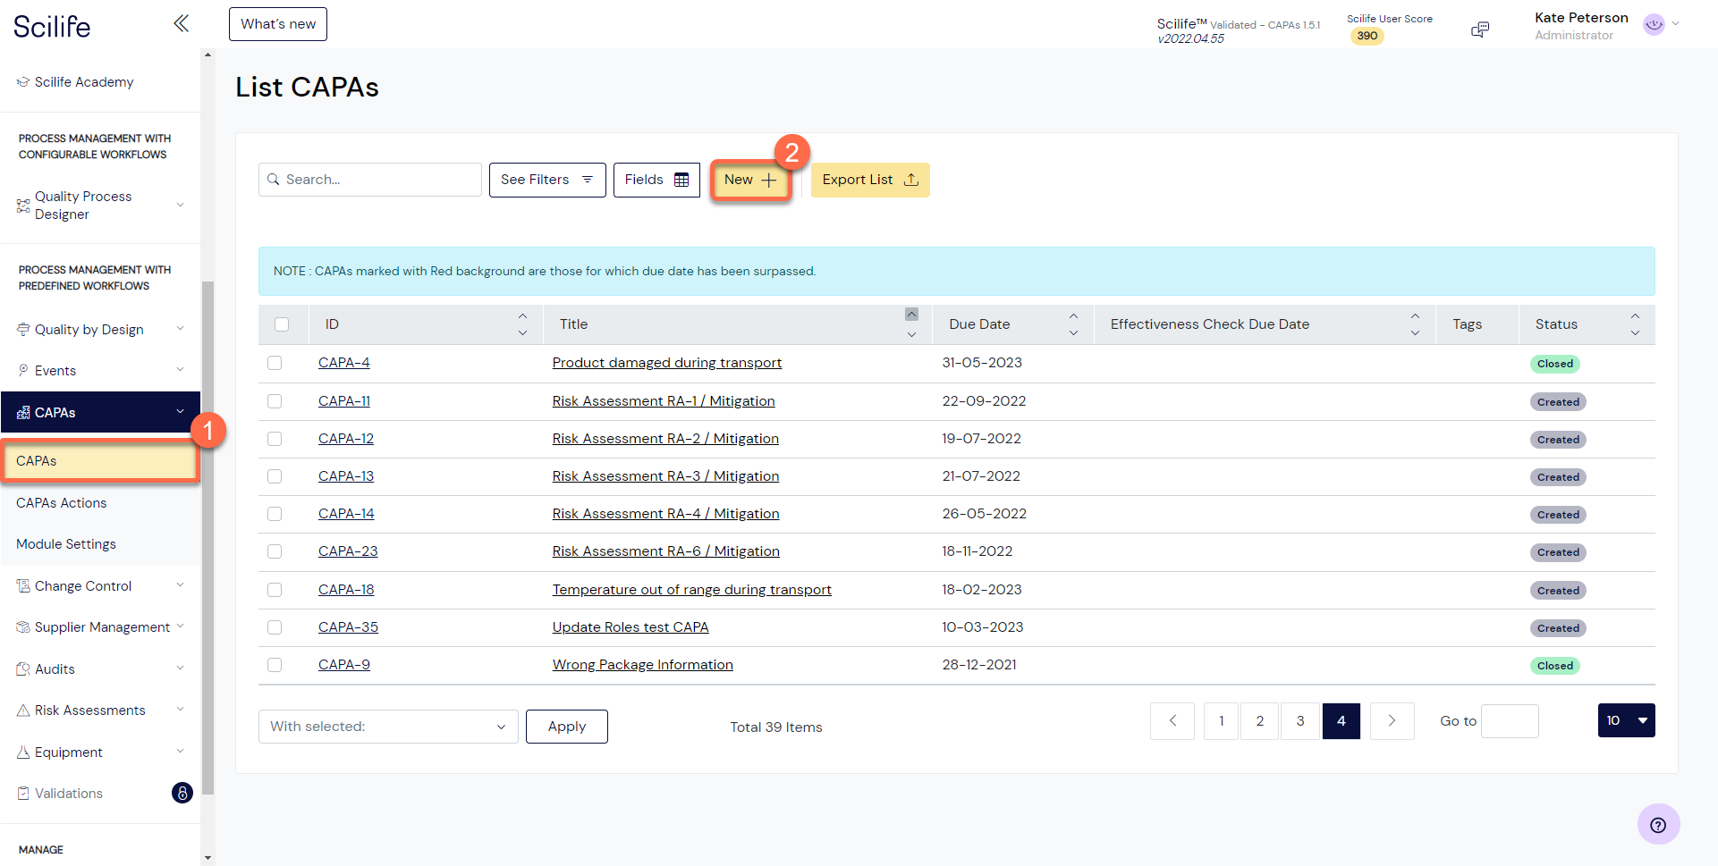Open the items-per-page dropdown showing 10
Image resolution: width=1718 pixels, height=866 pixels.
click(x=1626, y=720)
